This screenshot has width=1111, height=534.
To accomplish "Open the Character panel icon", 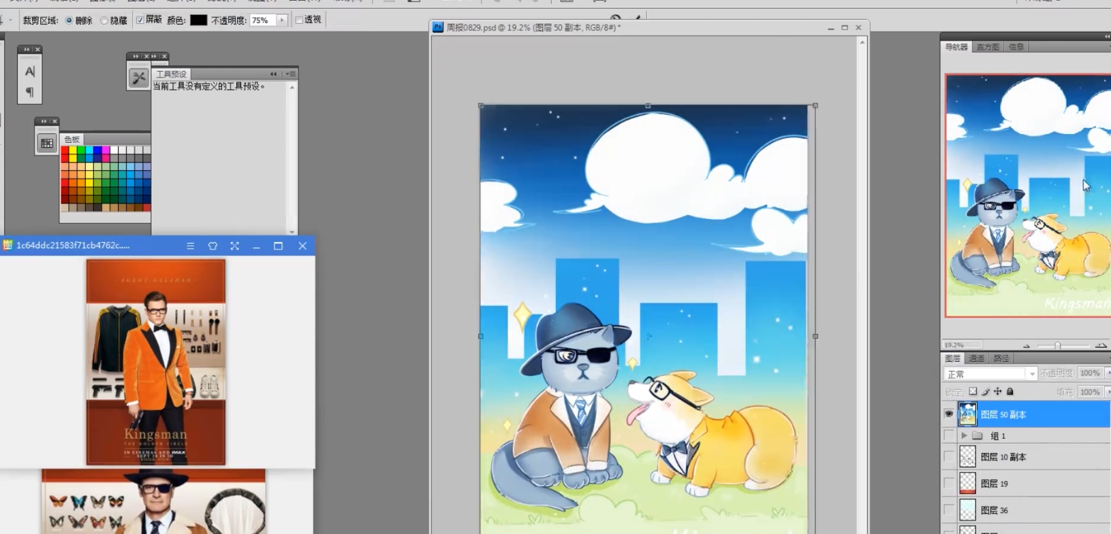I will (29, 71).
